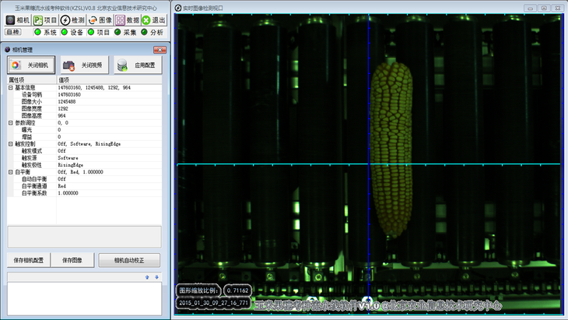Viewport: 568px width, 320px height.
Task: Click 应用配置 (Apply Config) database icon button
Action: click(x=138, y=65)
